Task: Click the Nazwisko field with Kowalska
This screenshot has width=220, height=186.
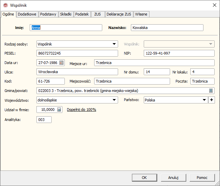Action: coord(167,28)
